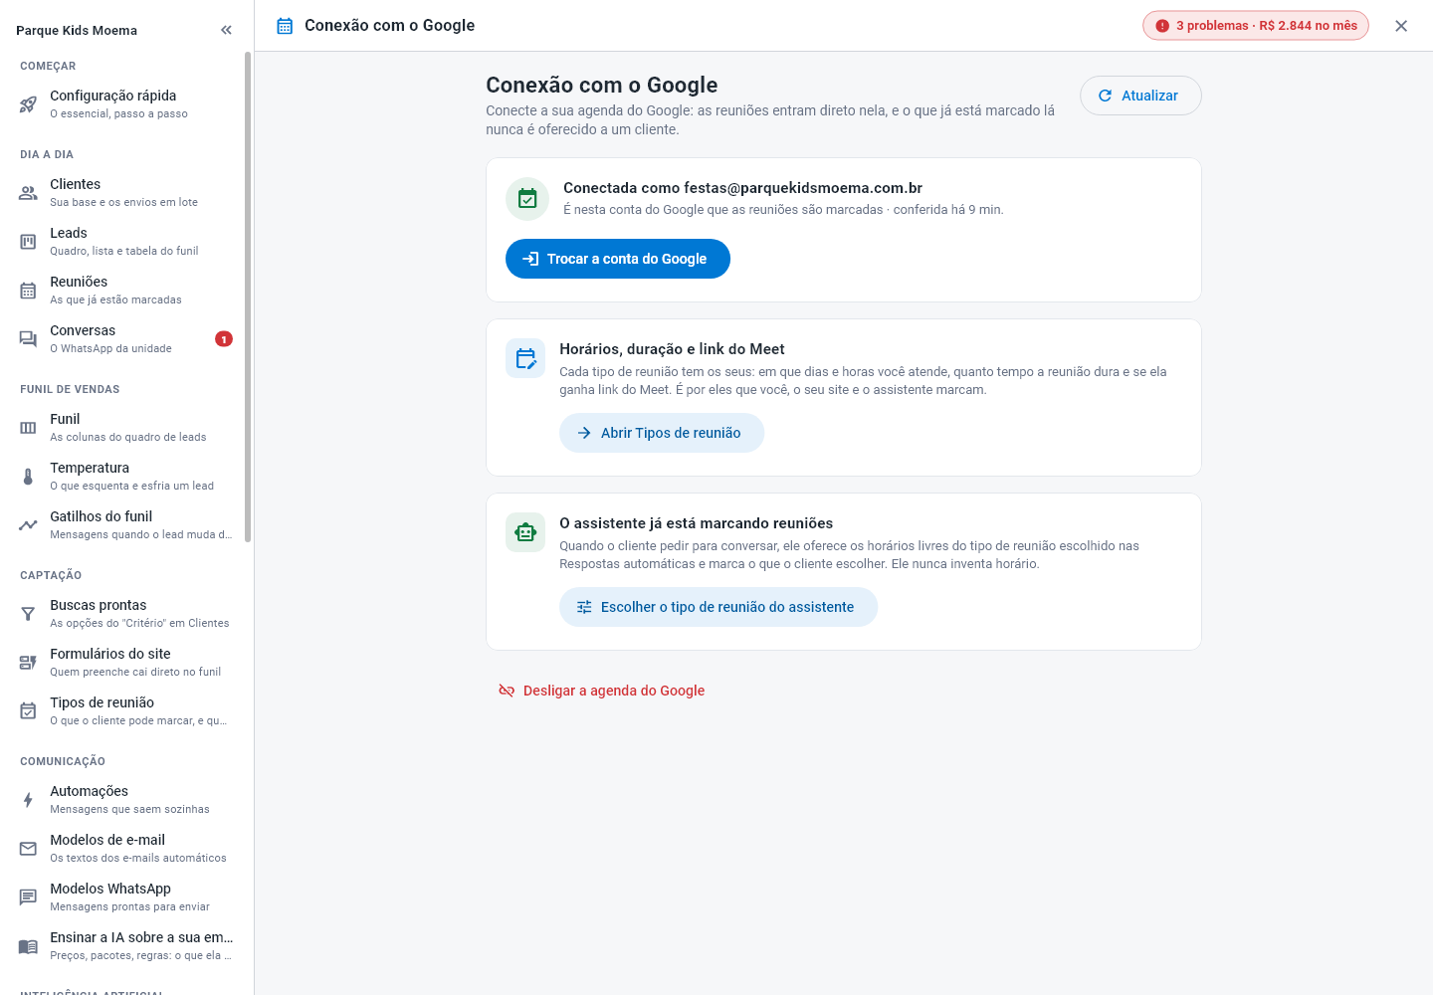Click the calendar icon next to Reuniões
Screen dimensions: 1433x995
[28, 291]
